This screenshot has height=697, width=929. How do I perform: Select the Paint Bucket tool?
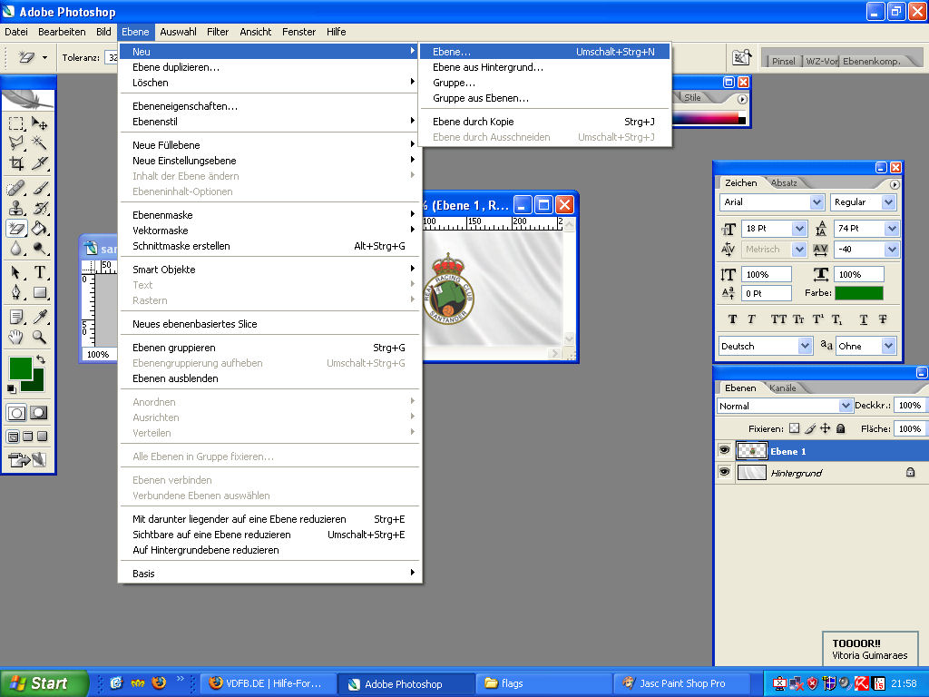point(40,229)
